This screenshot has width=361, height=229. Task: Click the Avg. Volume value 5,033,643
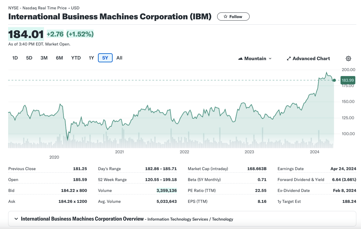167,201
